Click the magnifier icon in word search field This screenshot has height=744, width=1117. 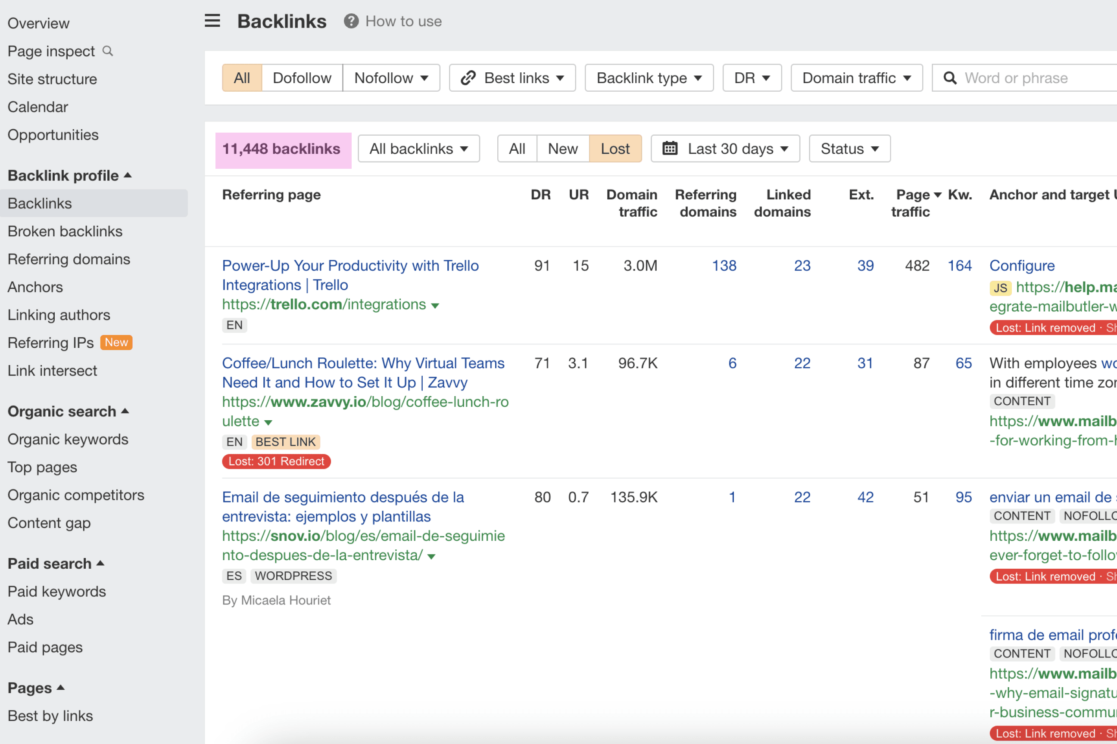coord(950,78)
